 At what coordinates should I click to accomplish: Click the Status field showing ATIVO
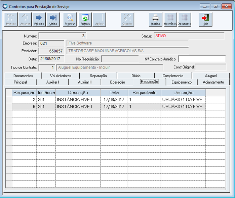[x=189, y=36]
